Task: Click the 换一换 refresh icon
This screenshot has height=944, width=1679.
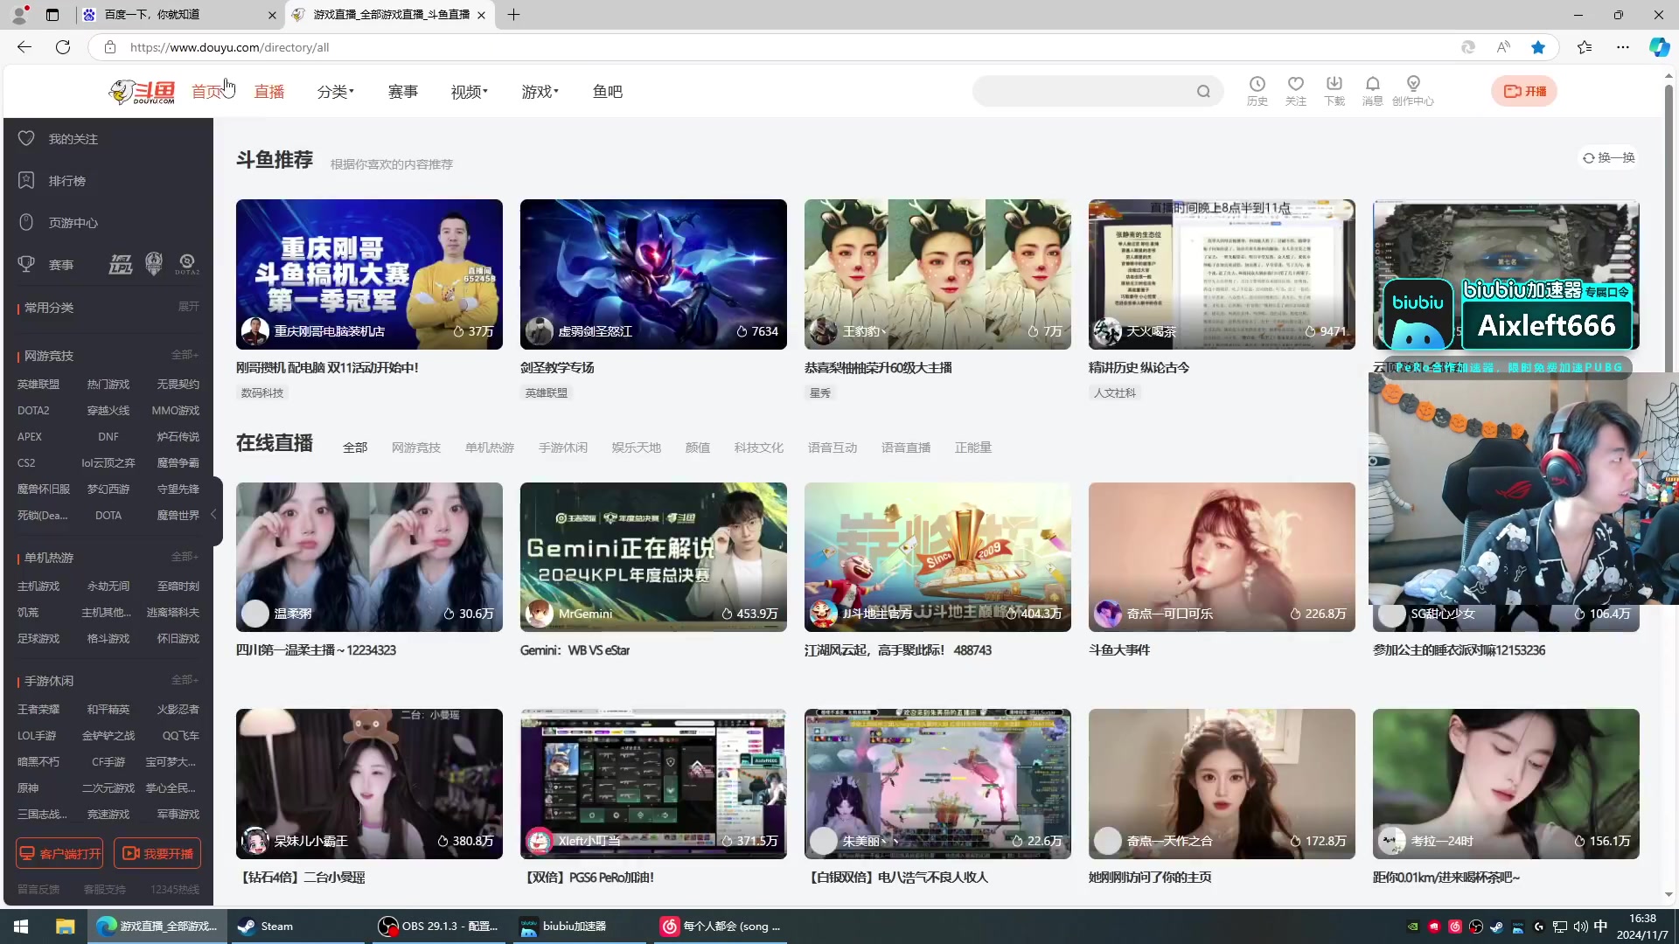Action: 1588,158
